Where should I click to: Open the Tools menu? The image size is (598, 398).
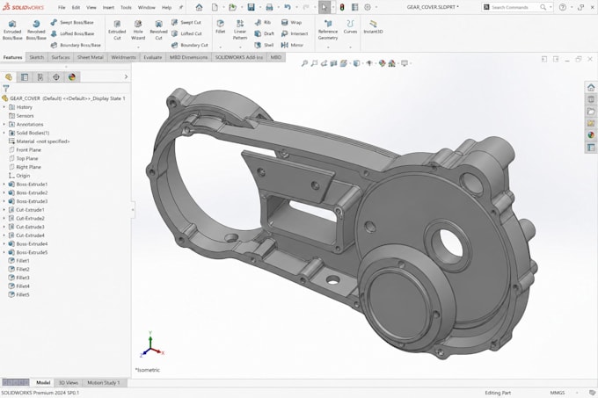126,7
